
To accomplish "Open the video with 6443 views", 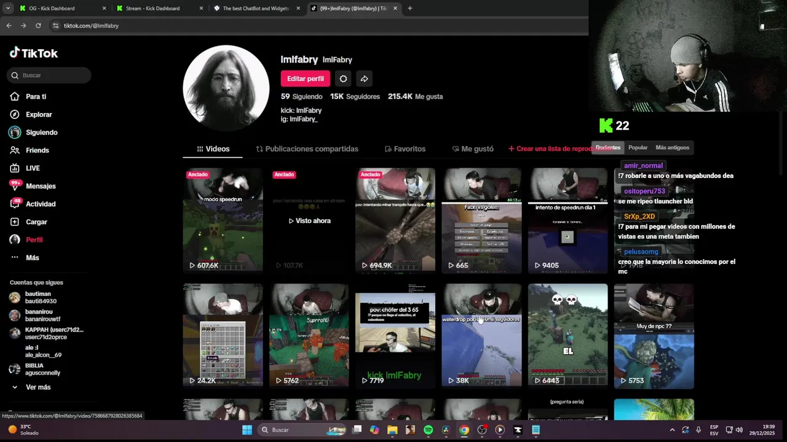I will click(568, 335).
